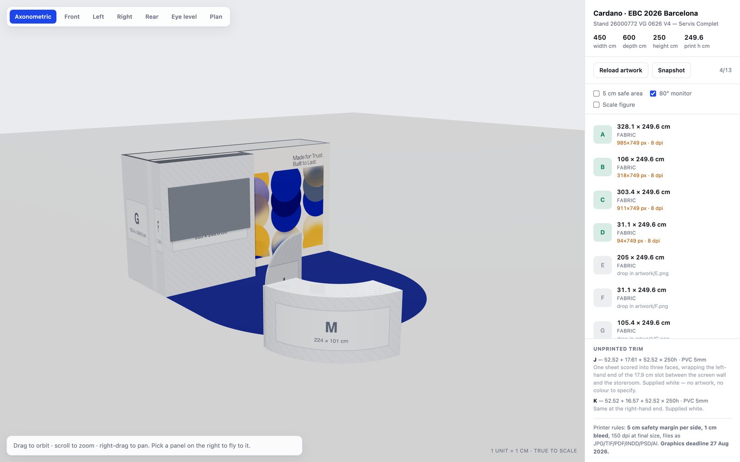Pick panel C badge in the list
Screen dimensions: 740x462
[x=603, y=200]
